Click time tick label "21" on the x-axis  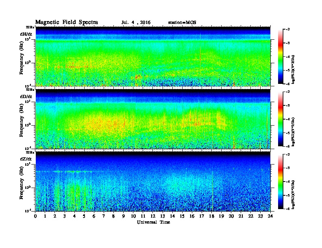[241, 216]
